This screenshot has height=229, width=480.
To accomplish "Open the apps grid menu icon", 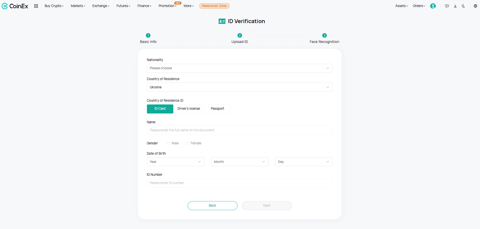I will tap(36, 6).
